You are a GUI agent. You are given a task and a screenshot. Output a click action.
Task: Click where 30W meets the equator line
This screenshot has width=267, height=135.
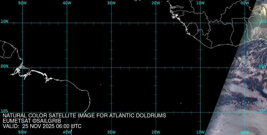click(111, 67)
